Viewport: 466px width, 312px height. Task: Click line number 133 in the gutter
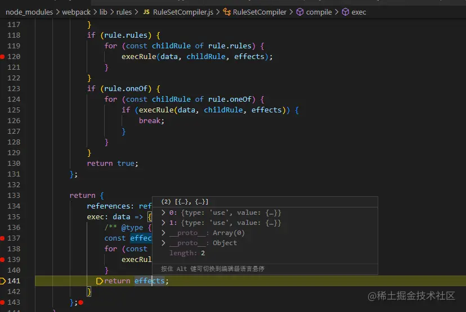(14, 196)
